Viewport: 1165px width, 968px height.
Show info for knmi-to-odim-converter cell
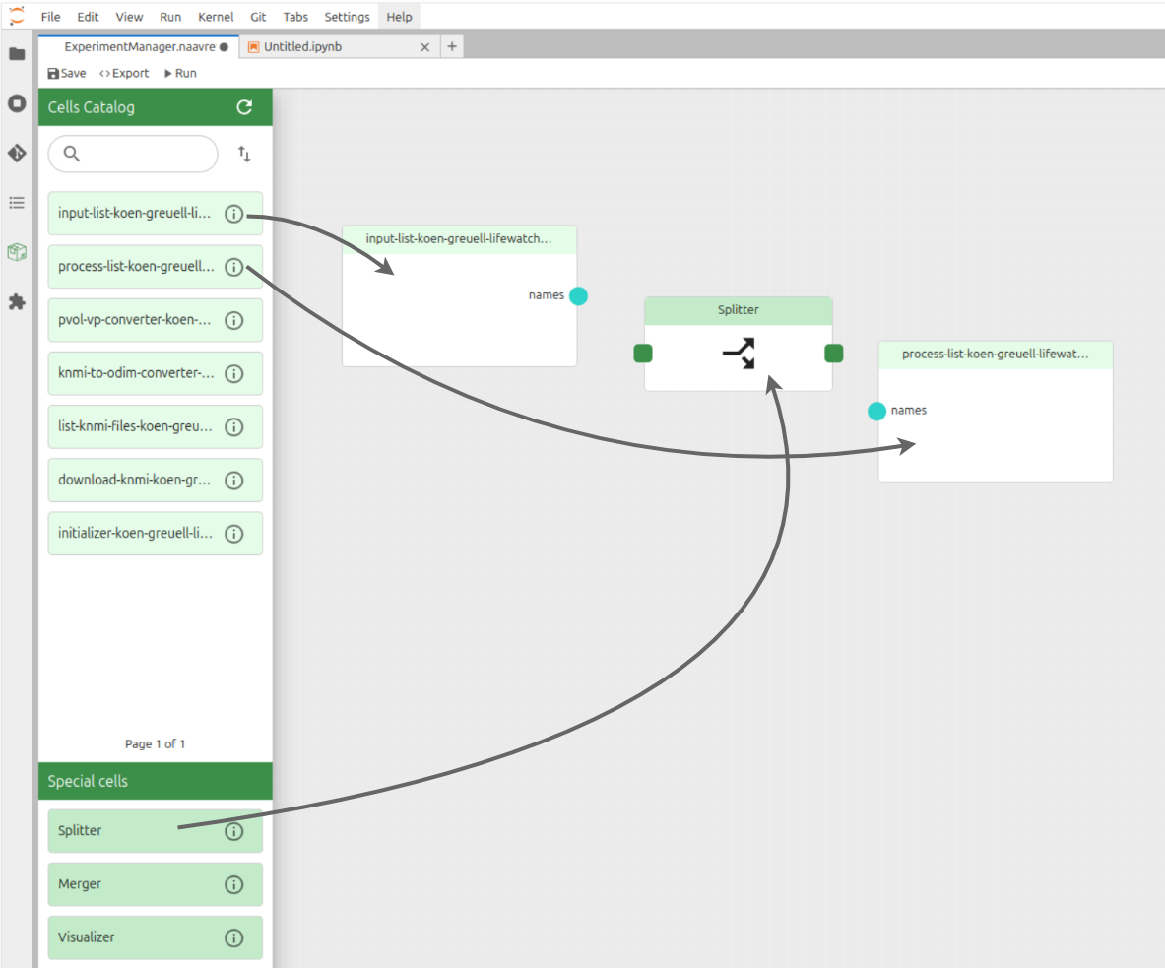(234, 373)
